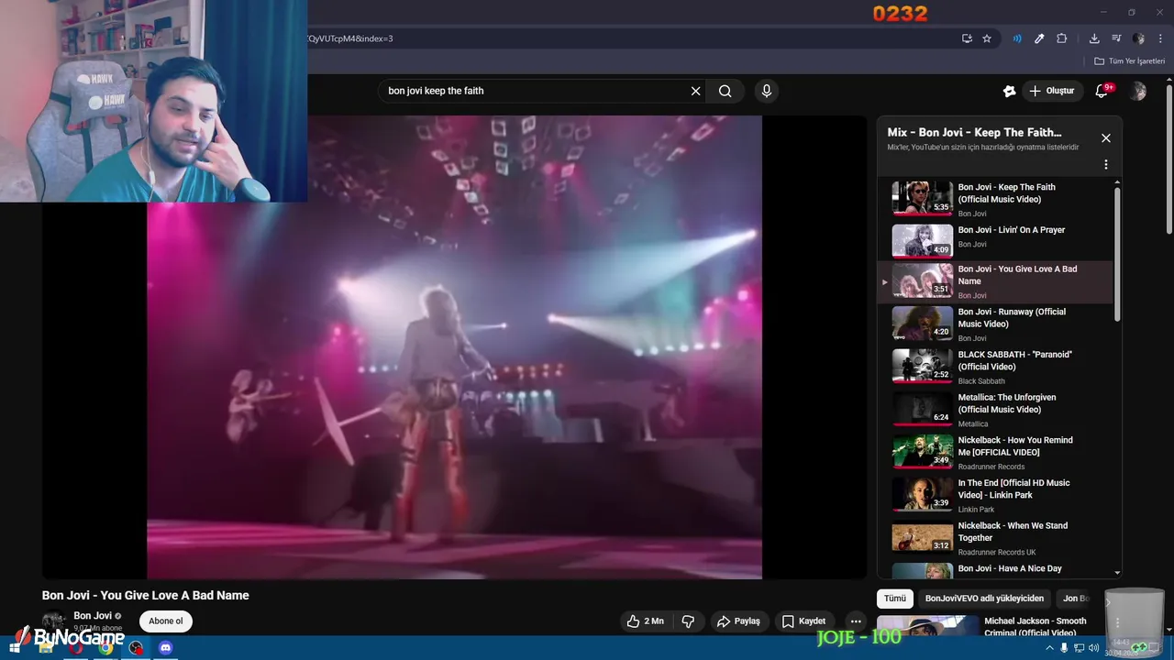Image resolution: width=1174 pixels, height=660 pixels.
Task: Save the video with Kaydet
Action: coord(803,621)
